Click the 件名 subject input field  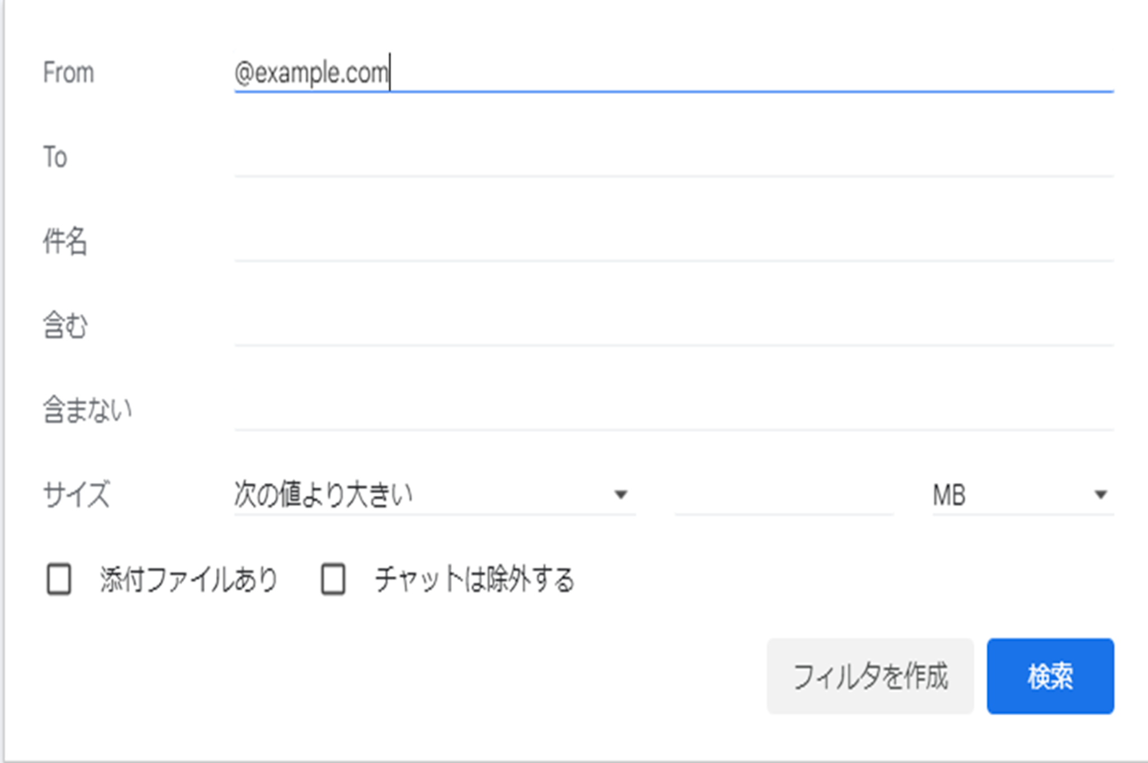point(673,243)
